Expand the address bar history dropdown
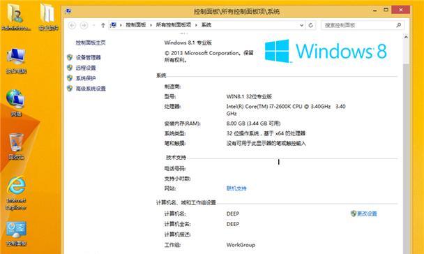The width and height of the screenshot is (424, 254). [301, 25]
